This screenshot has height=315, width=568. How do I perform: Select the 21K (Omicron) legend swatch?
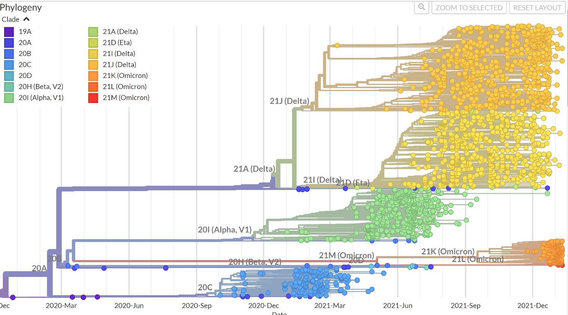93,76
